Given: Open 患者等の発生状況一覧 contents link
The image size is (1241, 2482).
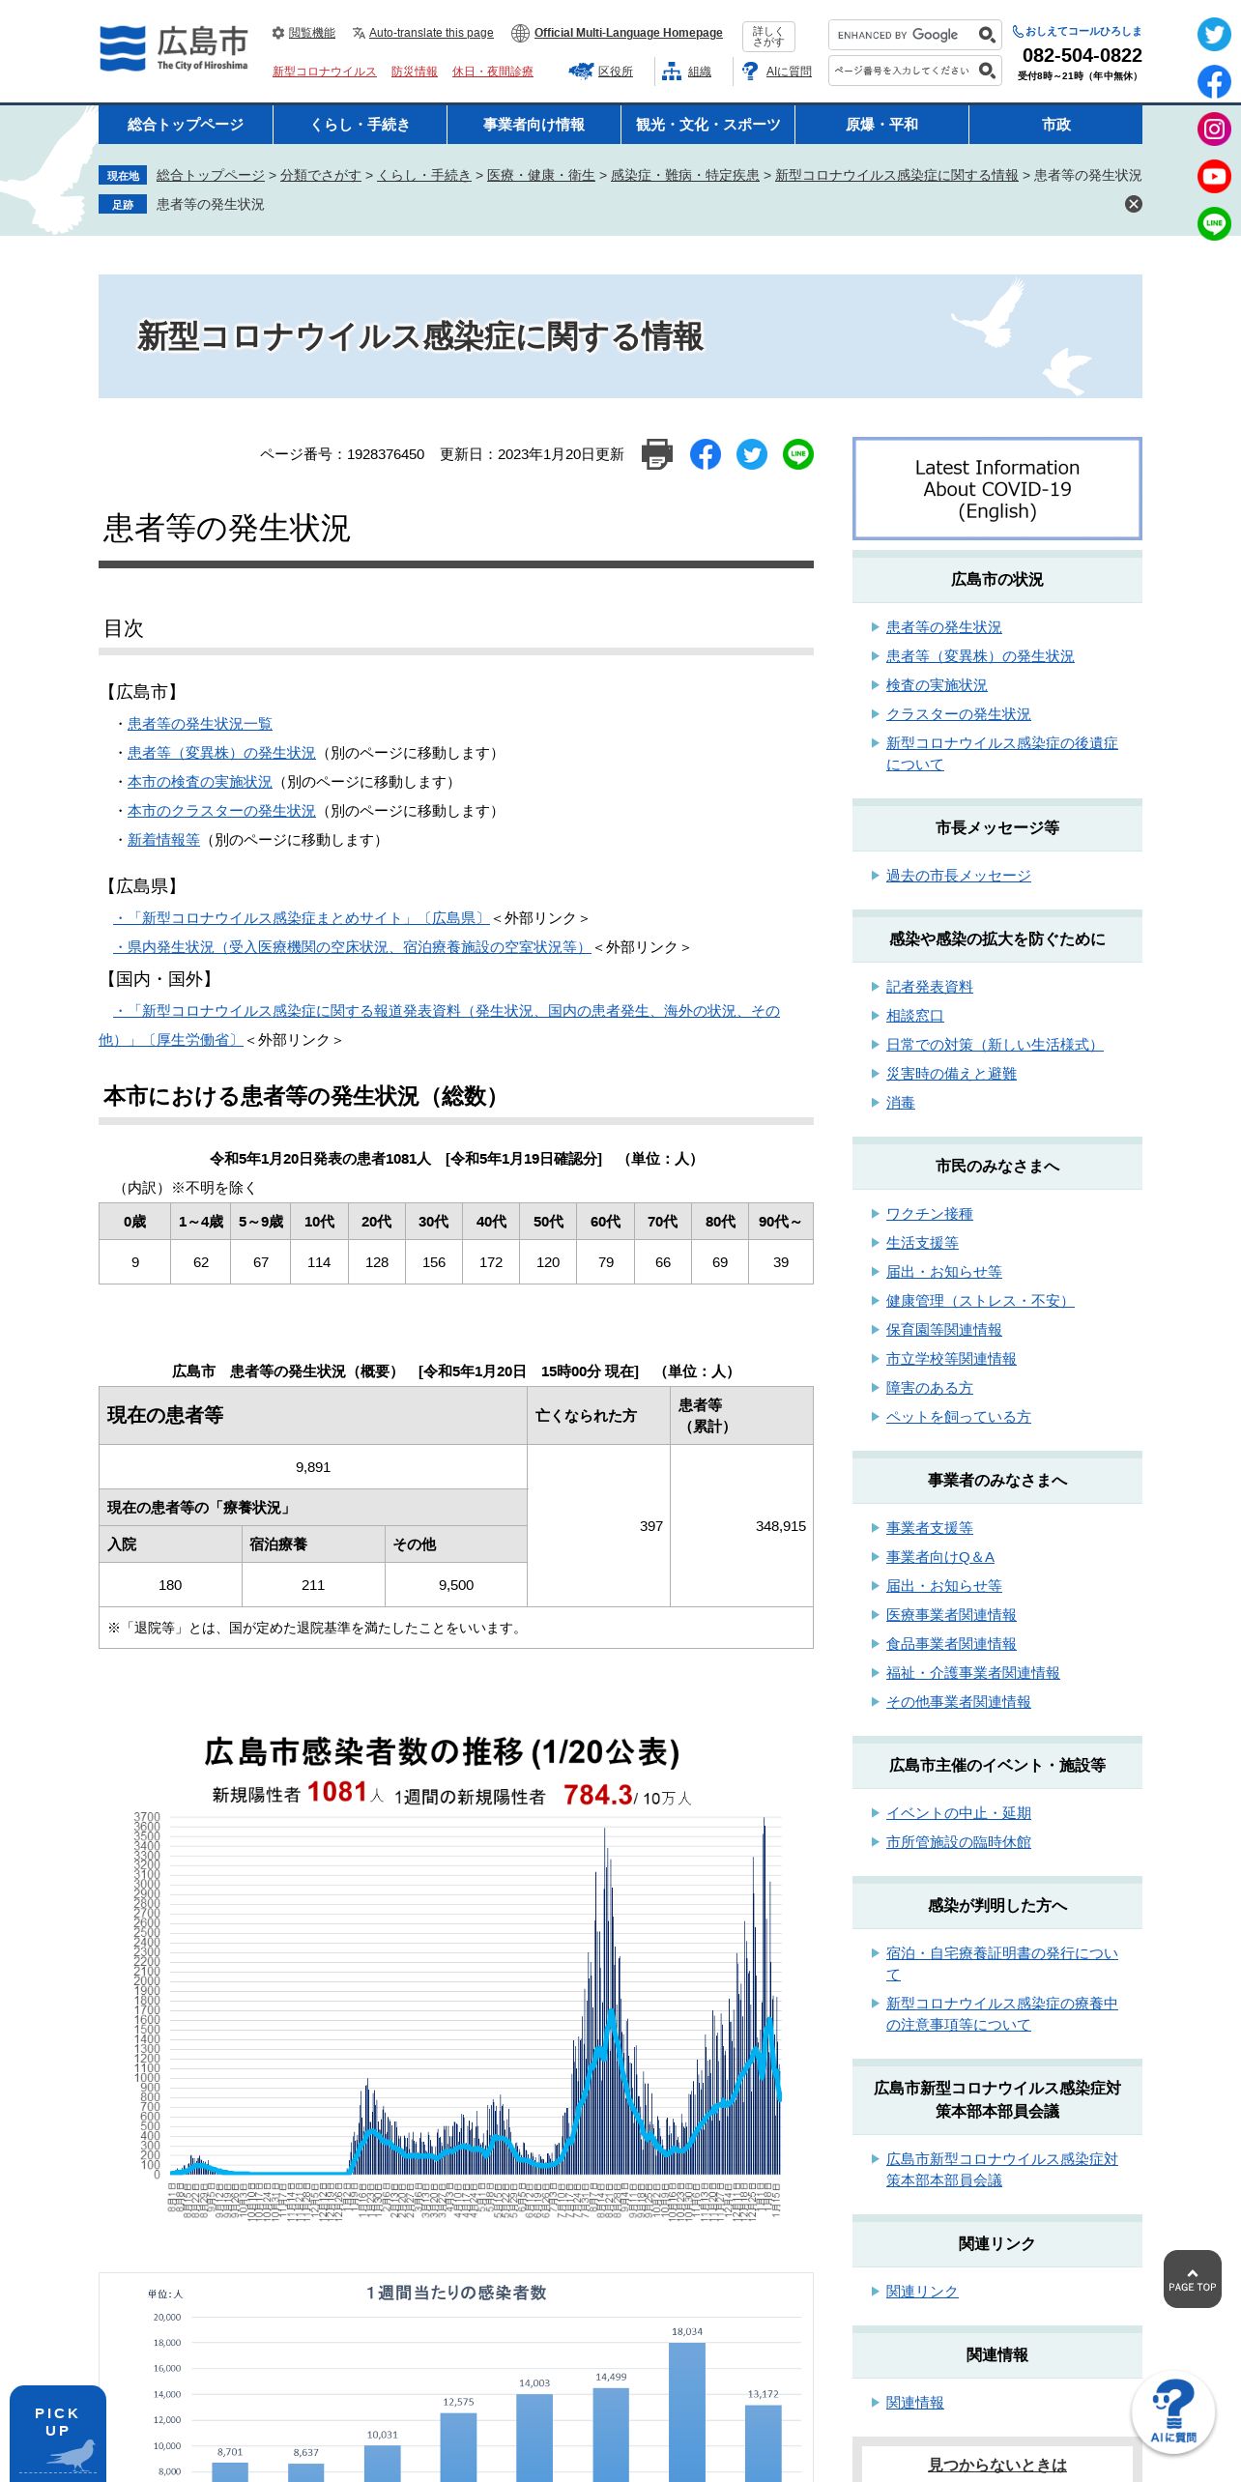Looking at the screenshot, I should click(x=200, y=724).
